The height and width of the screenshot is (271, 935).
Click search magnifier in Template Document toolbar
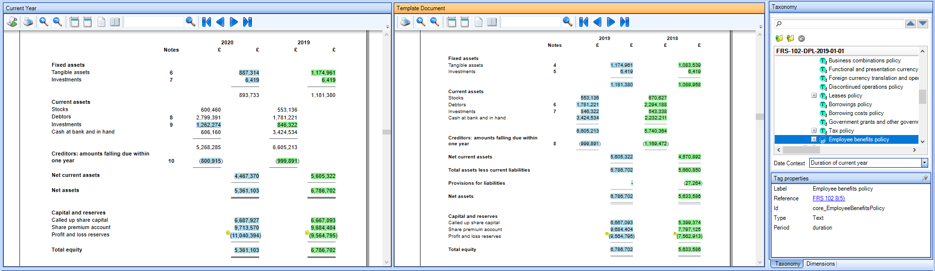568,22
